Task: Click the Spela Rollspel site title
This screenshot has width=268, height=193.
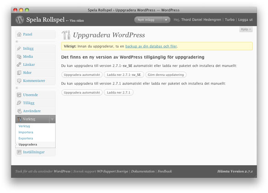Action: (45, 20)
